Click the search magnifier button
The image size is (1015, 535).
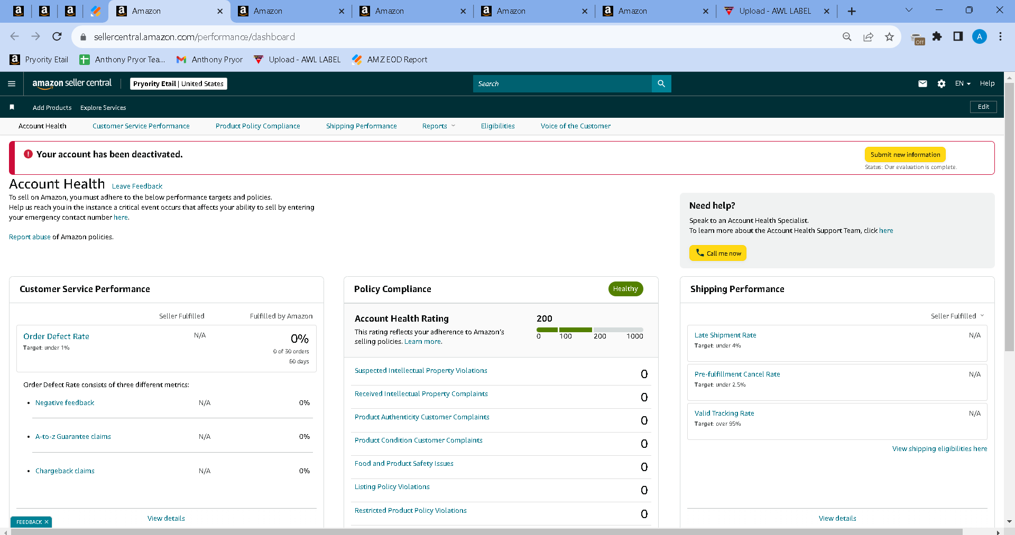(661, 83)
